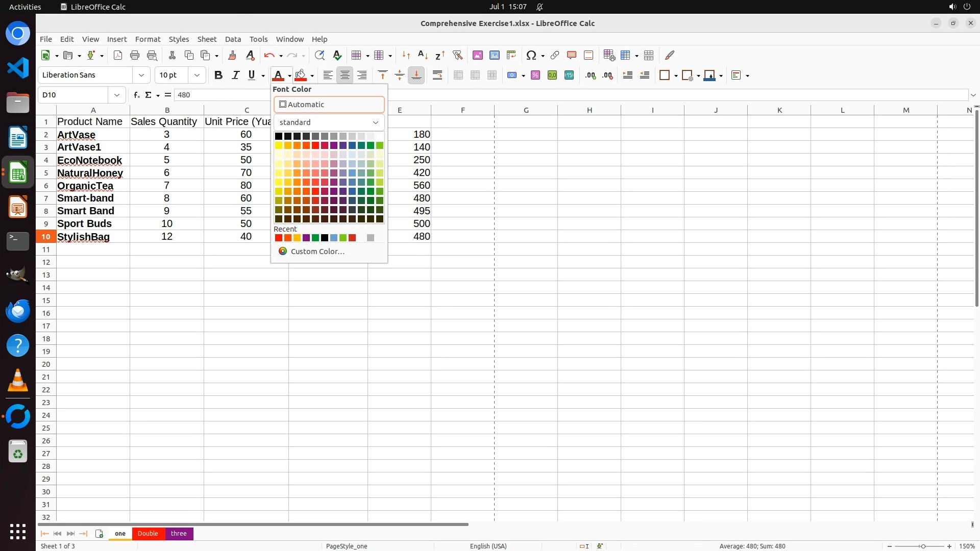Click the Sort Ascending icon

coord(423,55)
